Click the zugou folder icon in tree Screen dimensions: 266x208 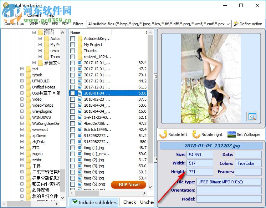tap(28, 154)
